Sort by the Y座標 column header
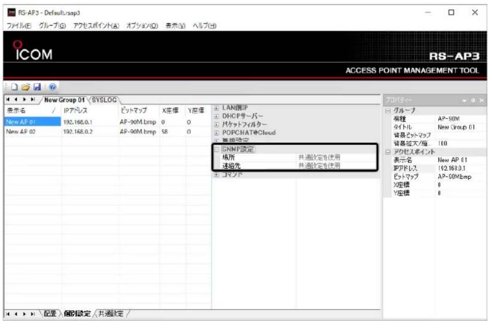Viewport: 489px width, 321px height. 198,110
